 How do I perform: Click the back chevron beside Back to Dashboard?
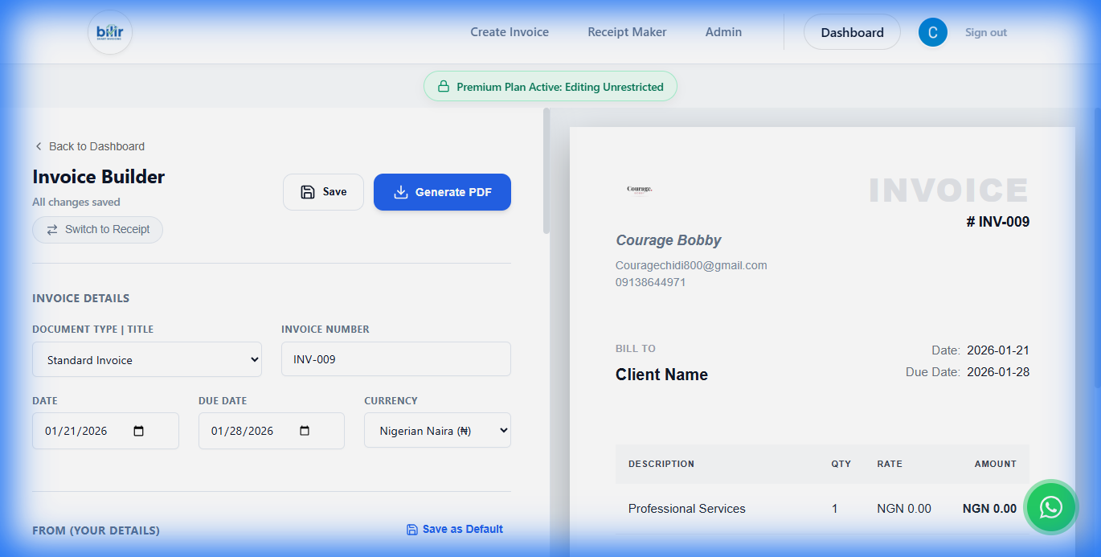coord(38,146)
